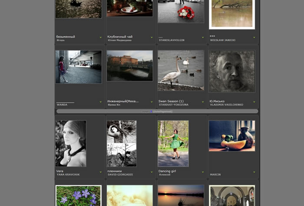Open the пленники two-panel photo

tap(122, 143)
